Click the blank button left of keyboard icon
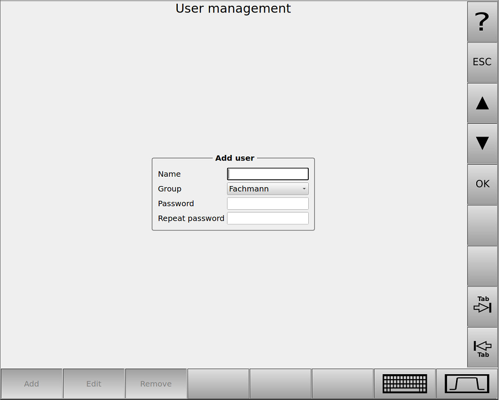 point(343,384)
